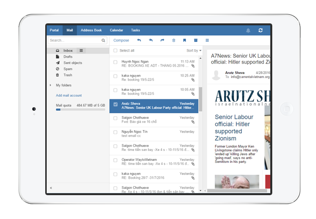The image size is (316, 219).
Task: Open the Calendar tab
Action: tap(116, 30)
